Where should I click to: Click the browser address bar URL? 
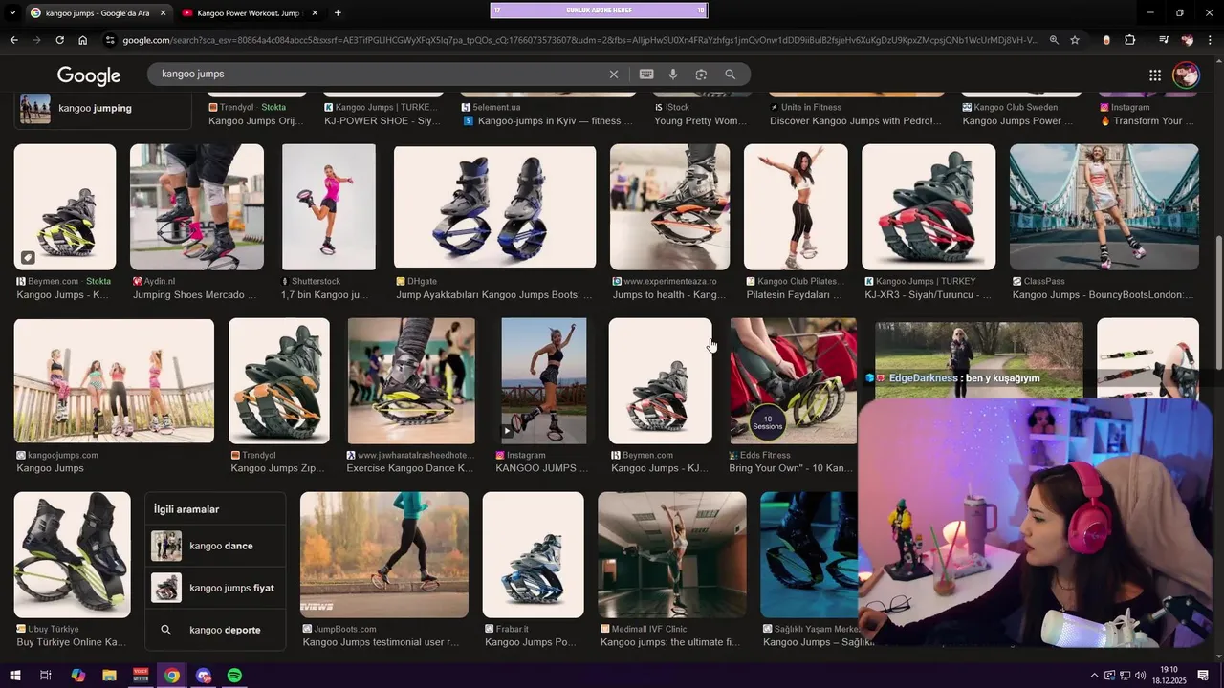click(x=579, y=40)
